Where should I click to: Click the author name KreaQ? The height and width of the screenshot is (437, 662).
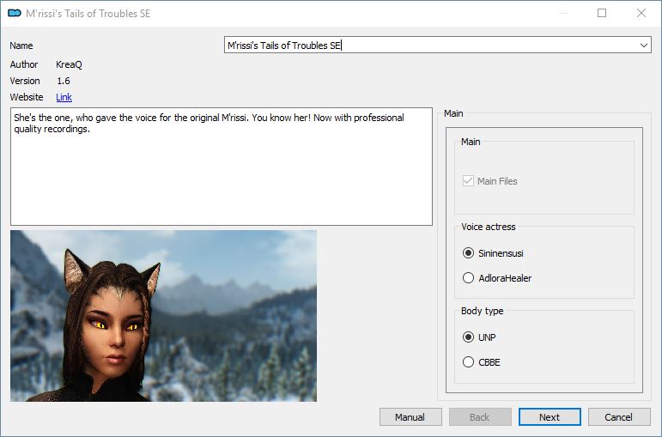click(70, 64)
